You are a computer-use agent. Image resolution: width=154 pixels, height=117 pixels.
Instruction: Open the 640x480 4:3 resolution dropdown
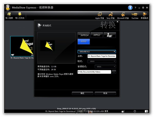(97, 52)
